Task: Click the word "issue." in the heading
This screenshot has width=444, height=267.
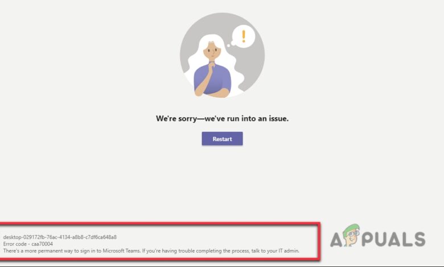Action: (278, 118)
